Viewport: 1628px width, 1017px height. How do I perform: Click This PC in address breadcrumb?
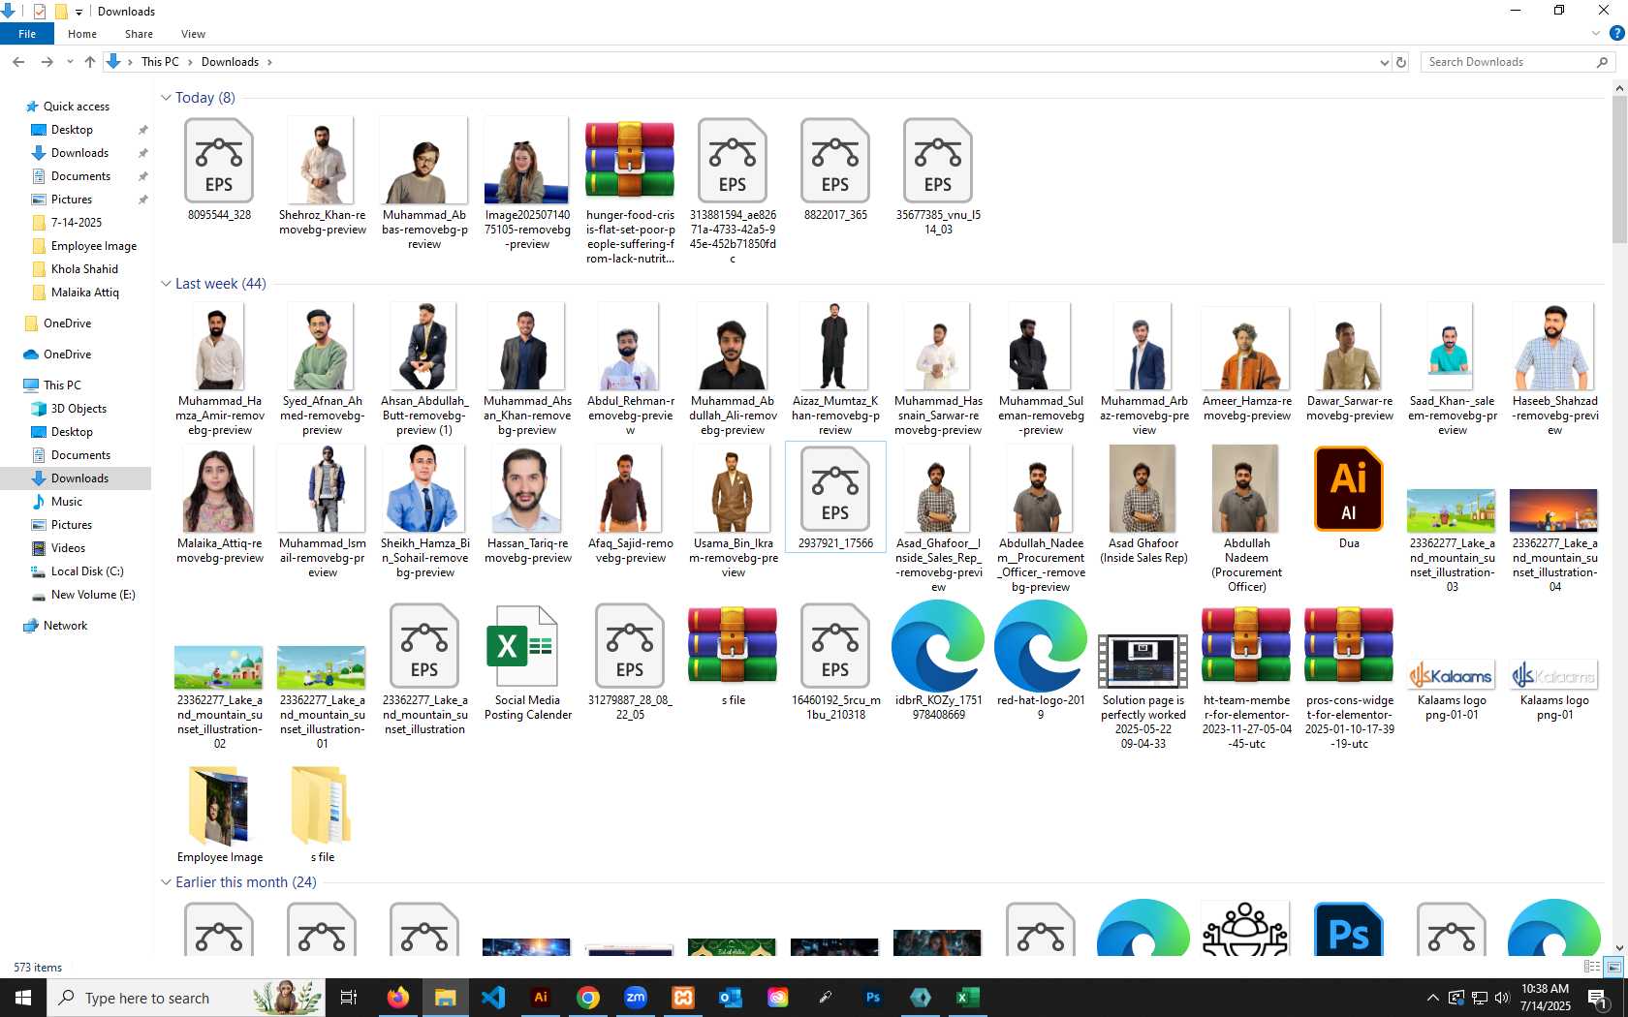[160, 62]
